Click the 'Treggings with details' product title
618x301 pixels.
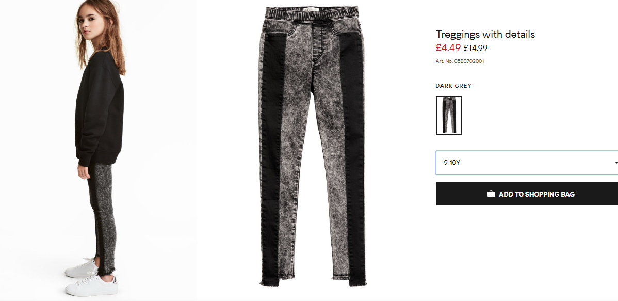(485, 34)
